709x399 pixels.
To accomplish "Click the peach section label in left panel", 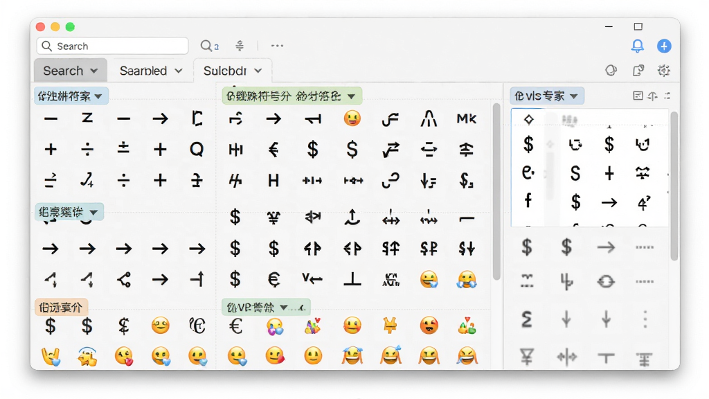I will click(x=61, y=308).
